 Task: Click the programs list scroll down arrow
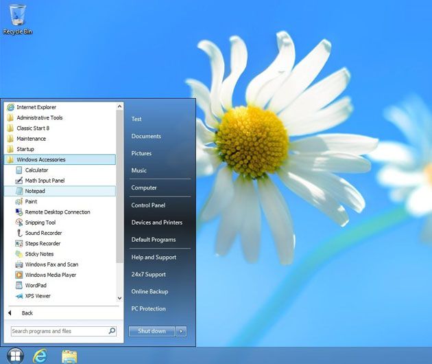tap(119, 298)
